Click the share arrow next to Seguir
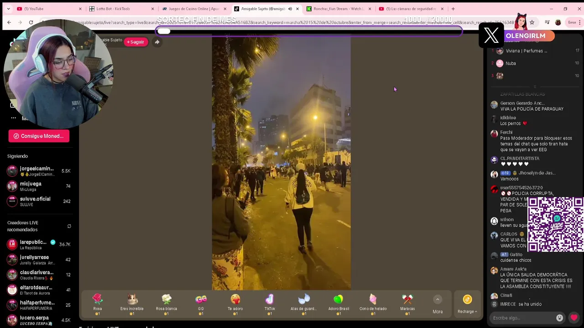584x328 pixels. 157,42
